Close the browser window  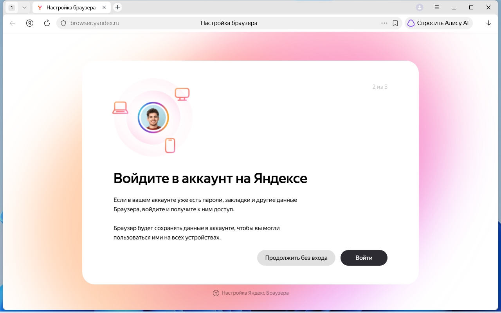488,7
